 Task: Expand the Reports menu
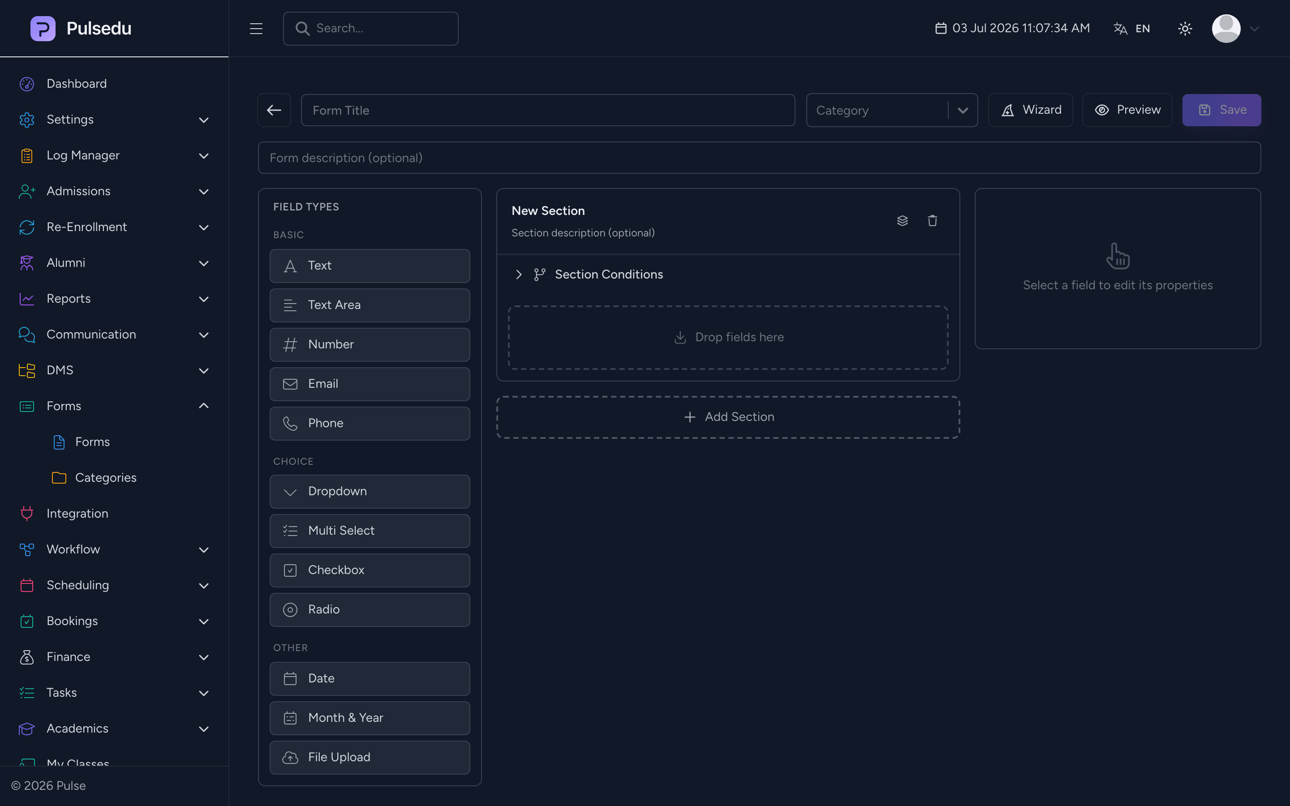click(114, 299)
